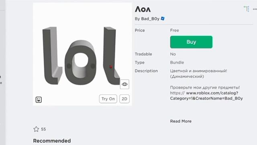Toggle the eye preview icon
The image size is (257, 145).
[124, 84]
